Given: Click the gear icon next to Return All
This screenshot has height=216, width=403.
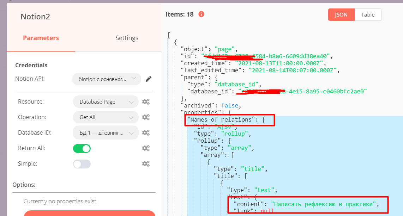Looking at the screenshot, I should coord(146,148).
